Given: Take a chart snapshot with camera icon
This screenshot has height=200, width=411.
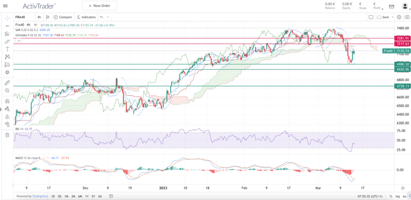Looking at the screenshot, I should (x=407, y=17).
